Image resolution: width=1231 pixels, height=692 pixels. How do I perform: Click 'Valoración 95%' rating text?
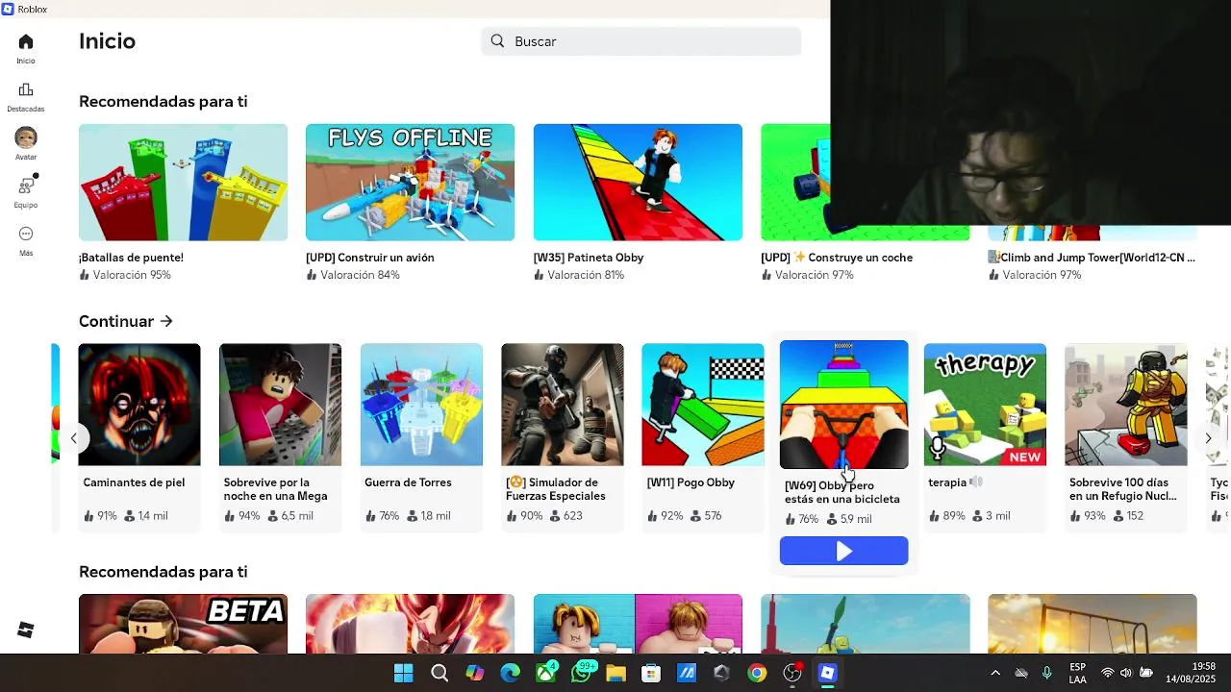[132, 275]
